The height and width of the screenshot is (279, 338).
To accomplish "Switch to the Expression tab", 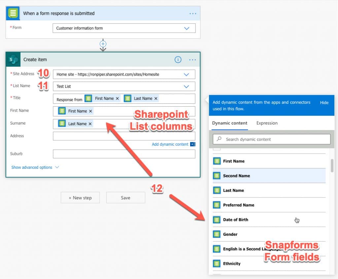I will [267, 123].
